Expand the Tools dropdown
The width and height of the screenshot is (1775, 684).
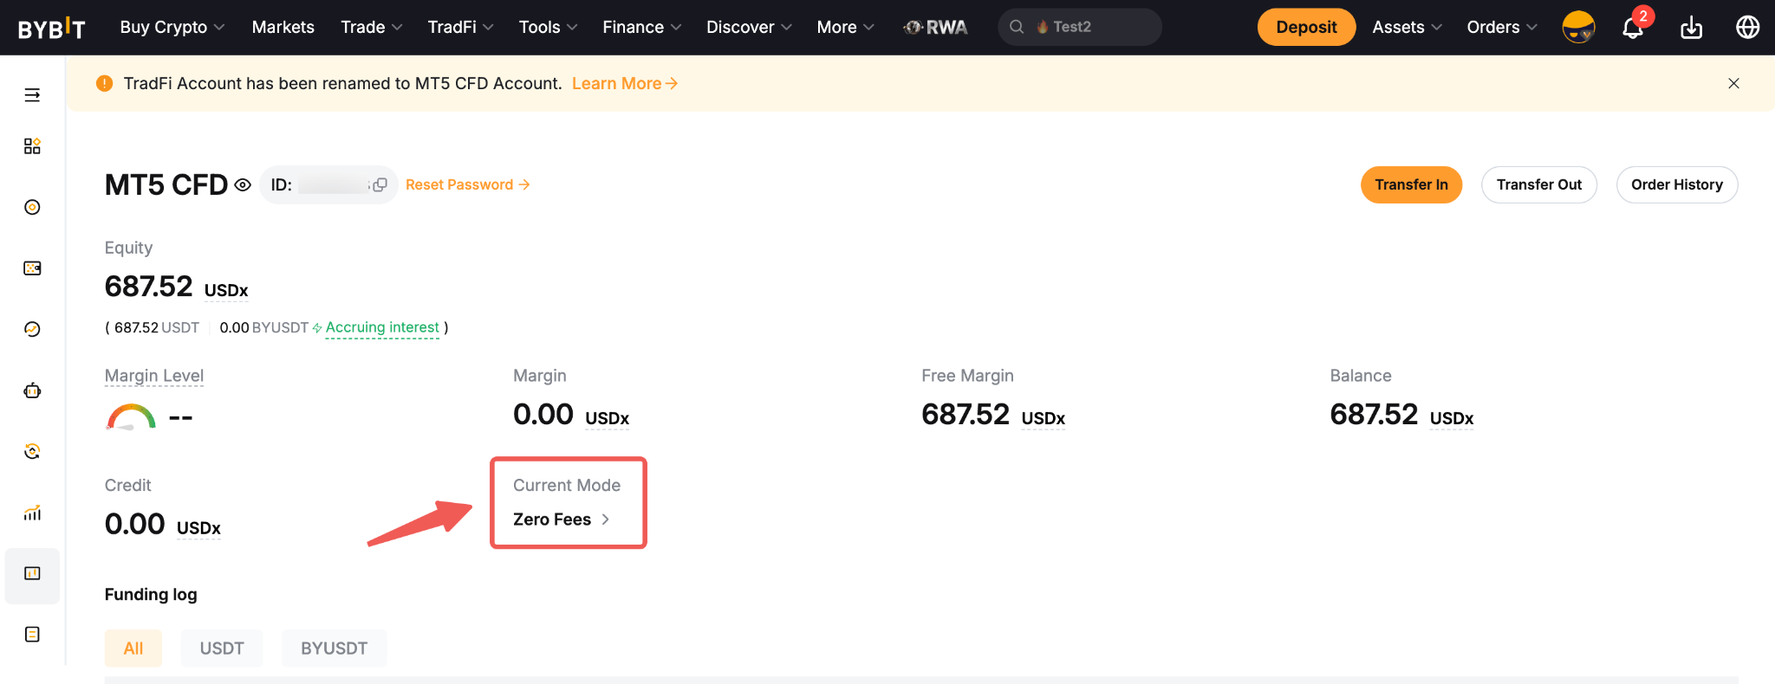549,27
